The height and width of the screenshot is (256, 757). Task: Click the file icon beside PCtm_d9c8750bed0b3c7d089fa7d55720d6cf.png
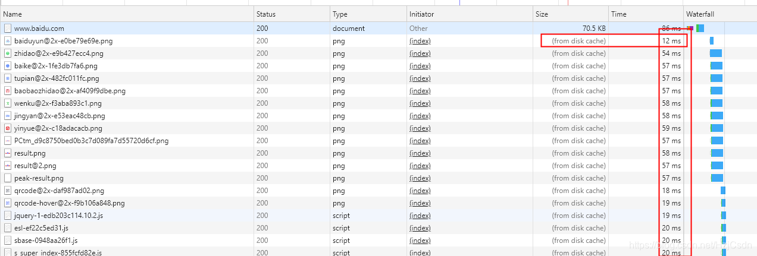point(8,141)
